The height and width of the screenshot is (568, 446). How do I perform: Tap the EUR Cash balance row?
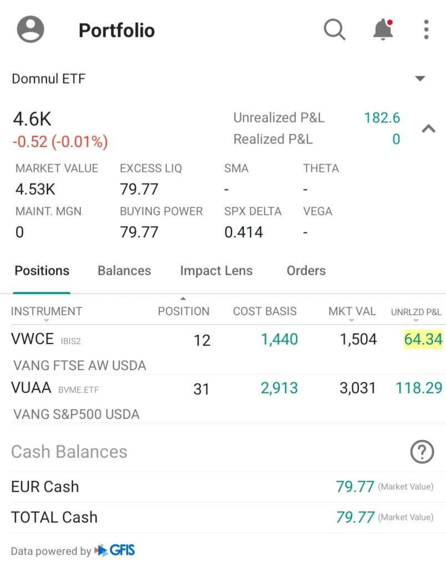click(222, 487)
